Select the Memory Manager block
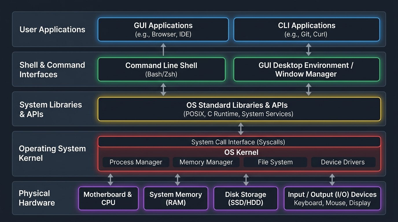The image size is (398, 222). click(206, 162)
